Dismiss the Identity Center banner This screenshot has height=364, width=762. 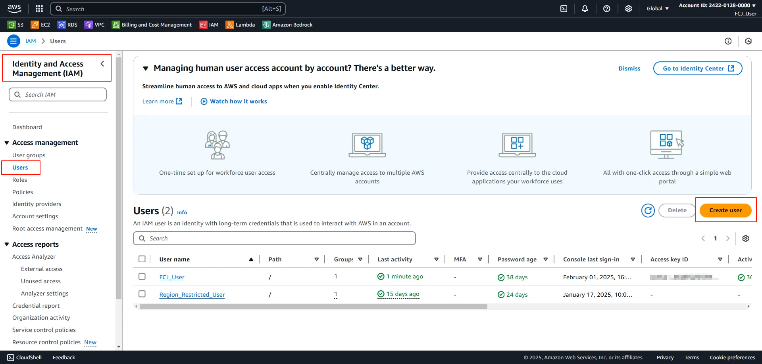coord(629,69)
